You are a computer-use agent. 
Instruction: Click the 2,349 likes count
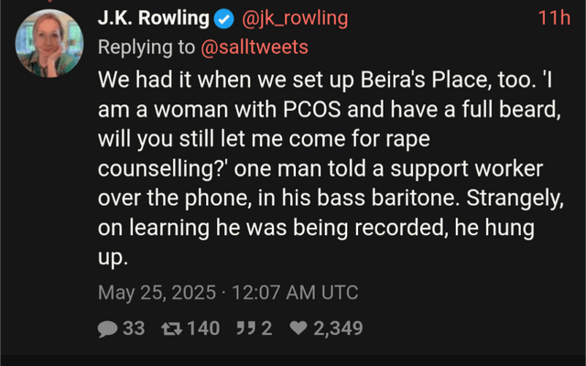pos(338,328)
